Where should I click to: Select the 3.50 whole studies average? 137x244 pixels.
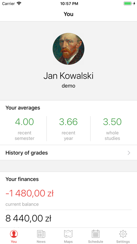coord(112,122)
